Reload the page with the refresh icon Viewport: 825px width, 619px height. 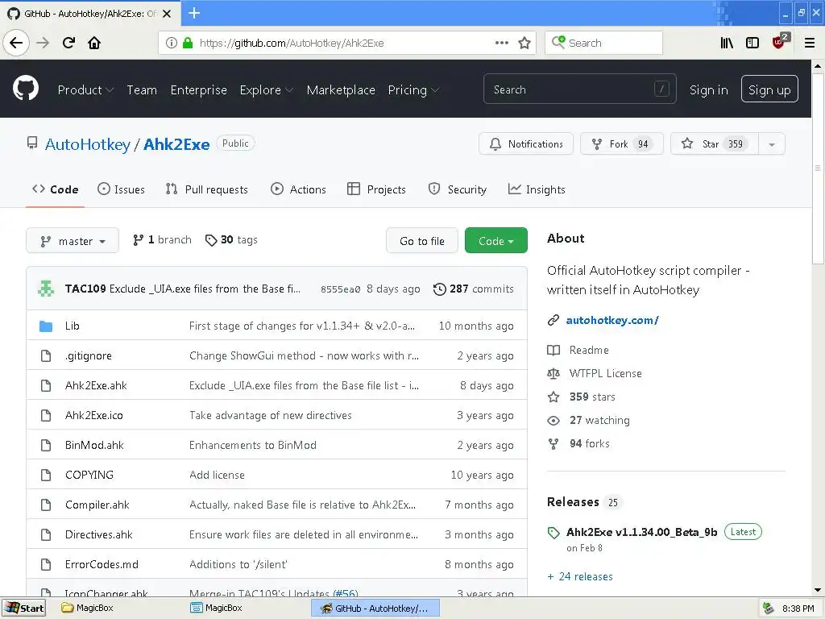click(68, 43)
